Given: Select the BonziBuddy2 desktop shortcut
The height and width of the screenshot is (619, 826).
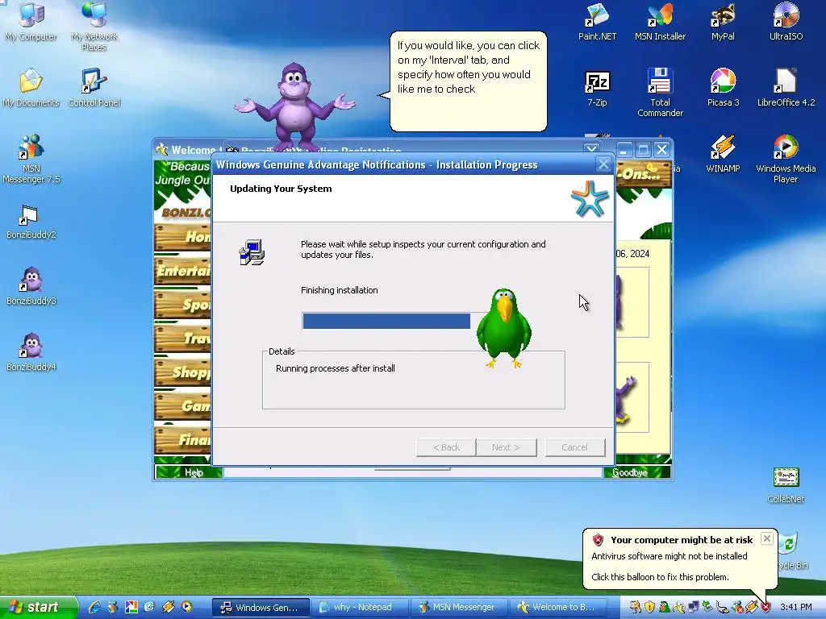Looking at the screenshot, I should click(31, 222).
